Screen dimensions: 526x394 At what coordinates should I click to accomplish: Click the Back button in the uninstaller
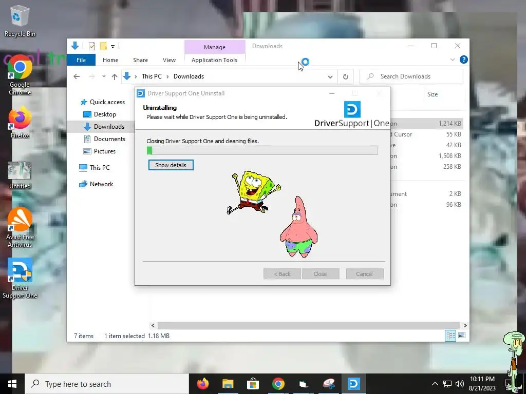click(282, 274)
